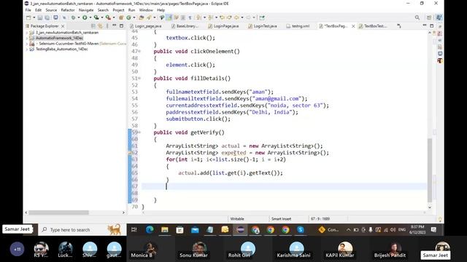This screenshot has width=467, height=262.
Task: Click the New Java Package icon
Action: pos(121,17)
